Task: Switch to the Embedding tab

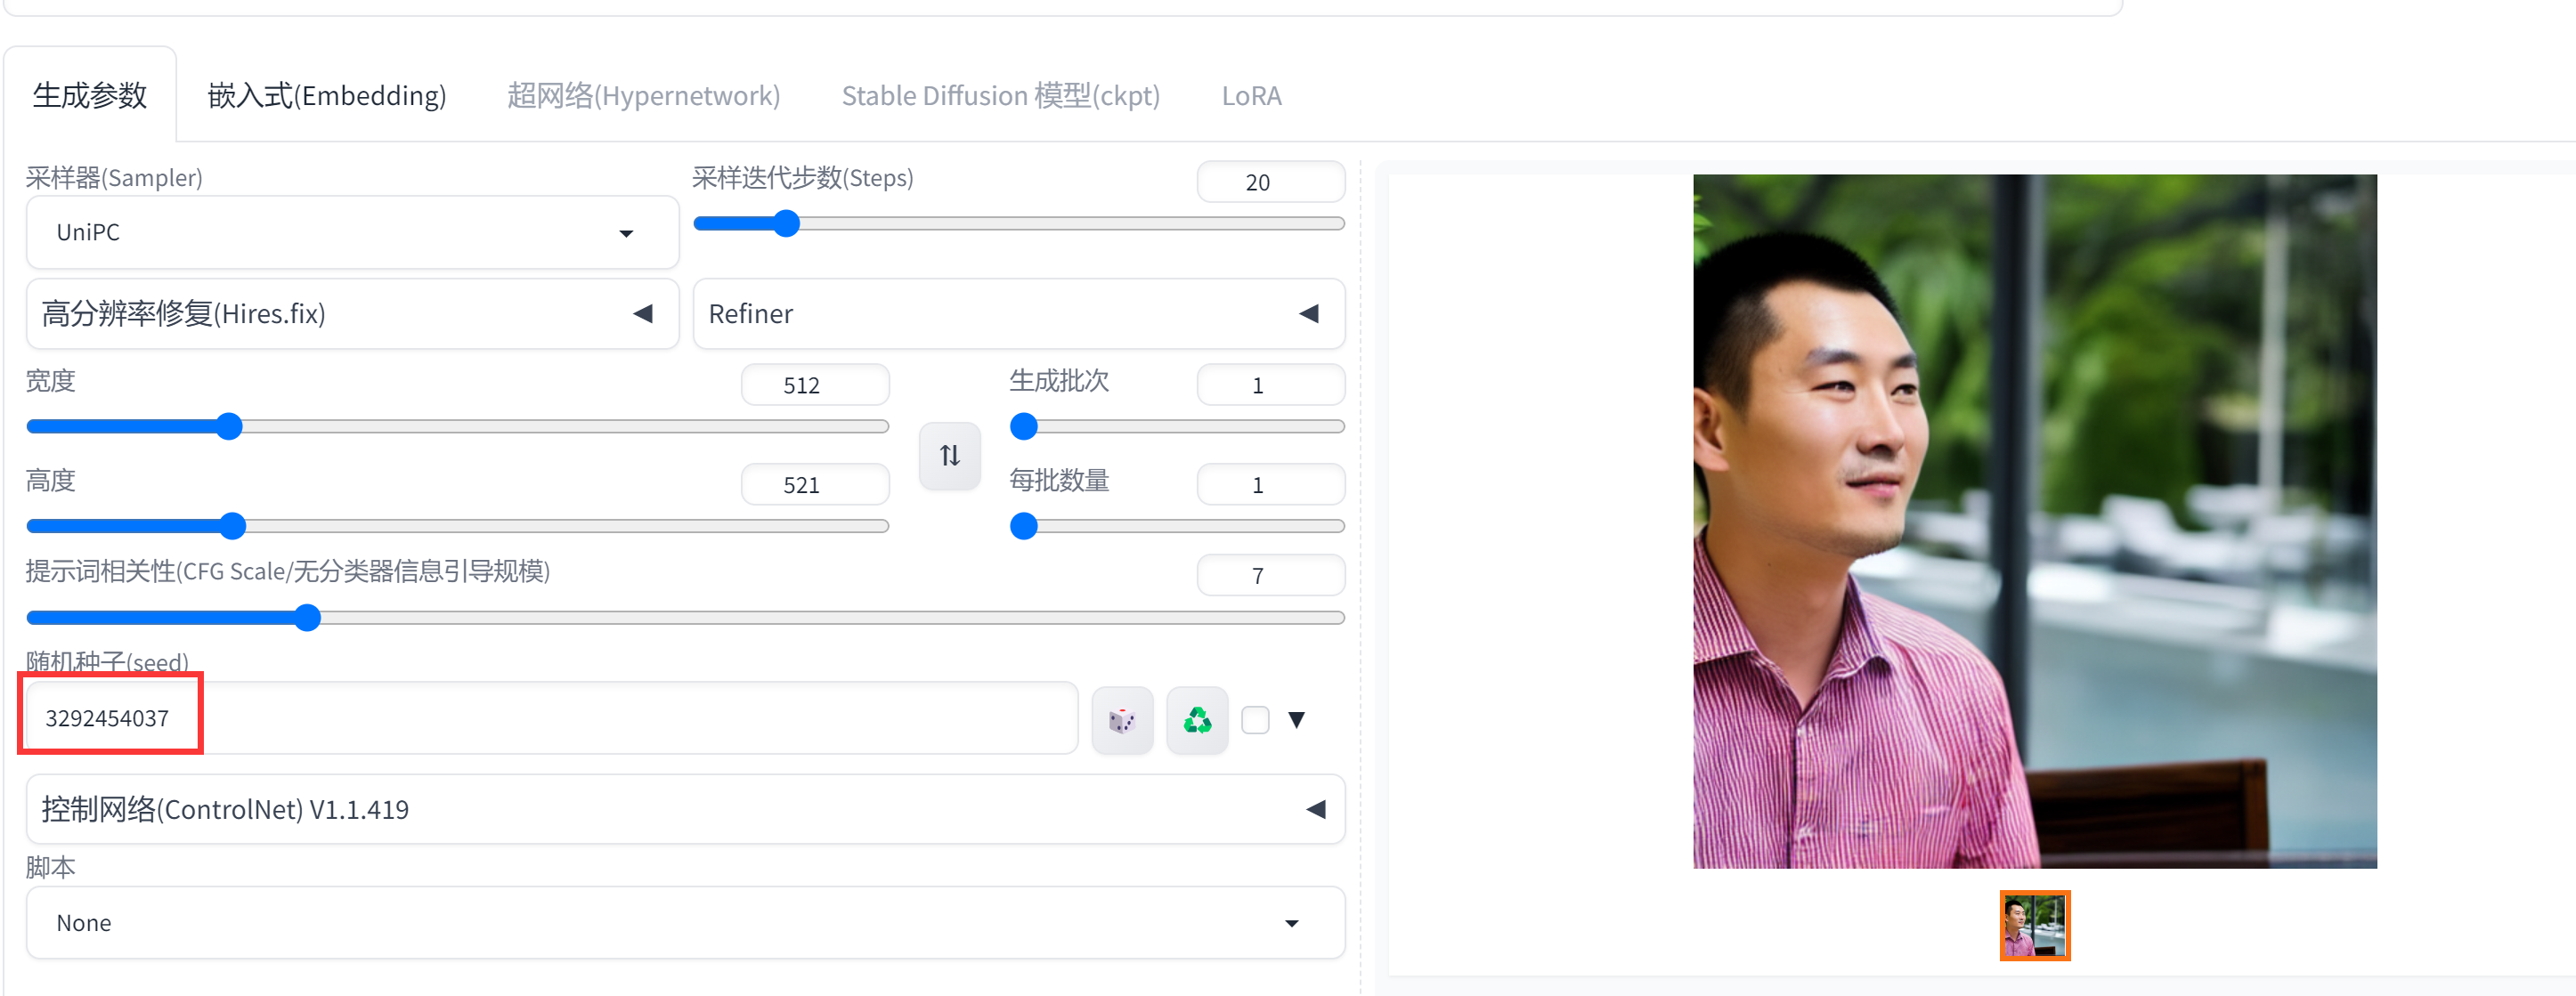Action: [x=327, y=96]
